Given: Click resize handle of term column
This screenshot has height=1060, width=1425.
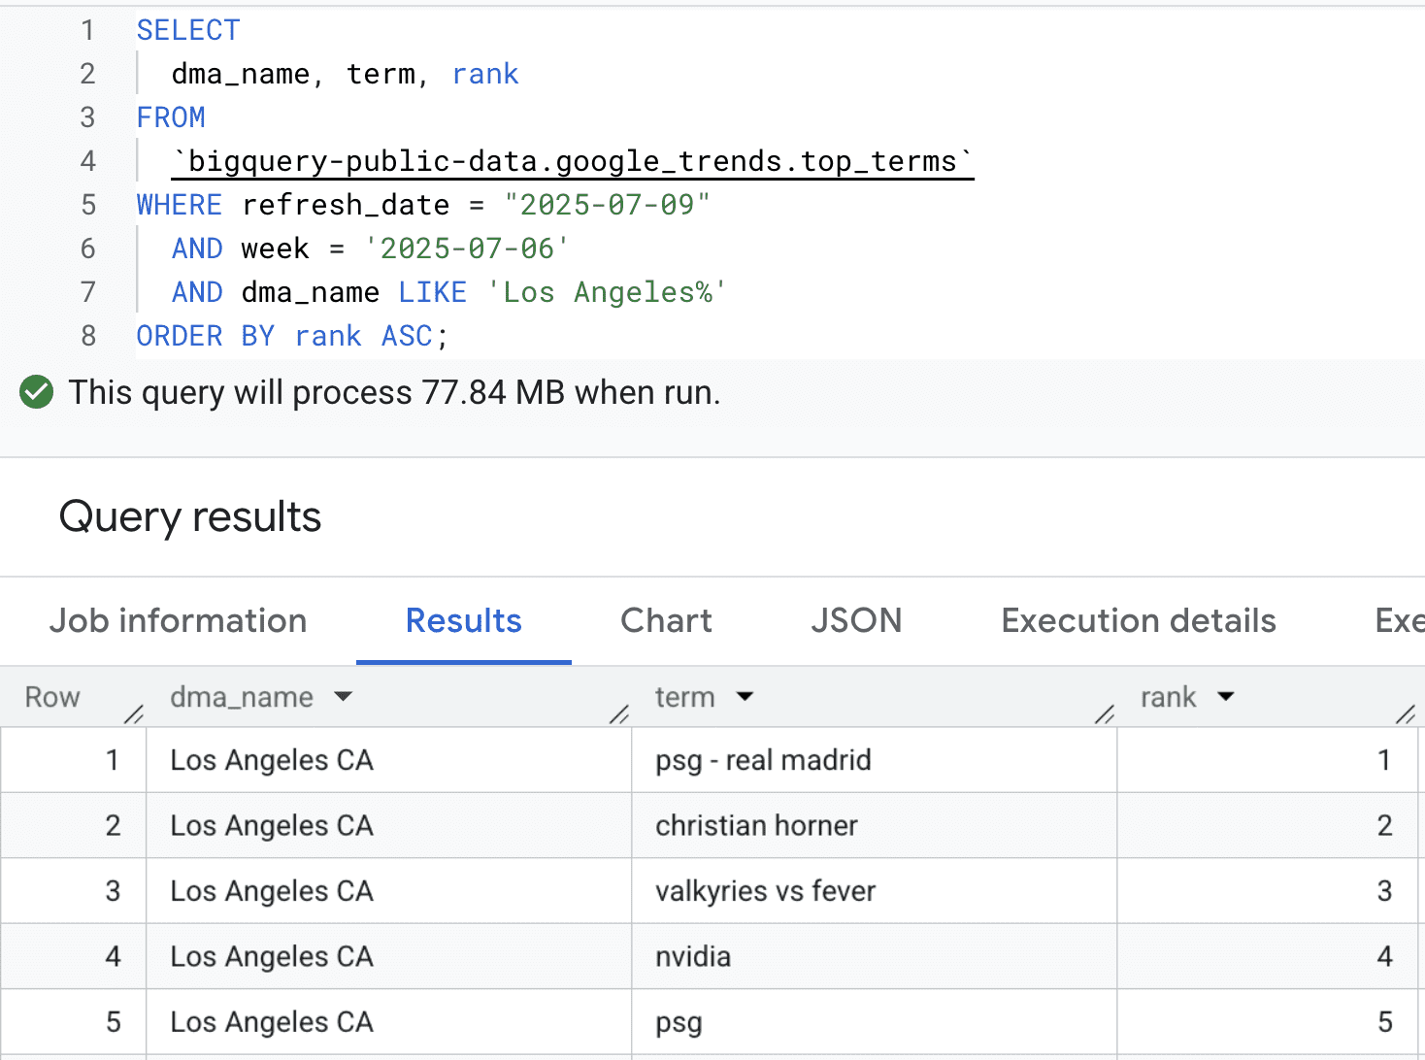Looking at the screenshot, I should pyautogui.click(x=1105, y=715).
